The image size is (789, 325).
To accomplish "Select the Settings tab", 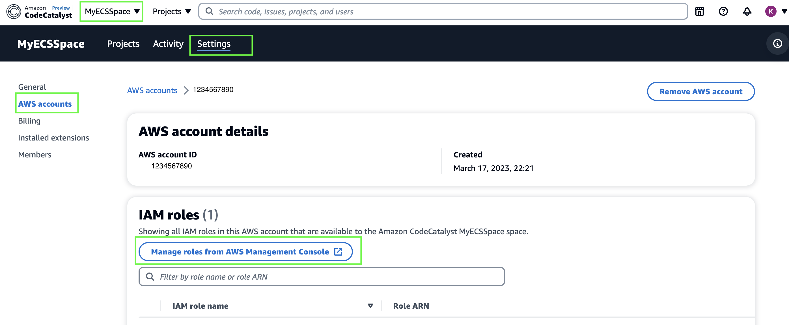I will (214, 44).
